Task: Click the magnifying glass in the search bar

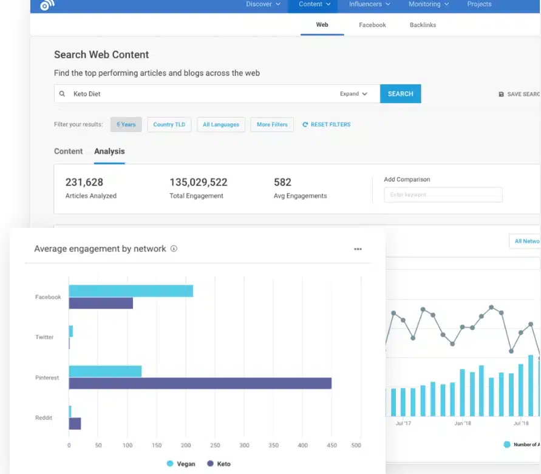Action: (61, 94)
